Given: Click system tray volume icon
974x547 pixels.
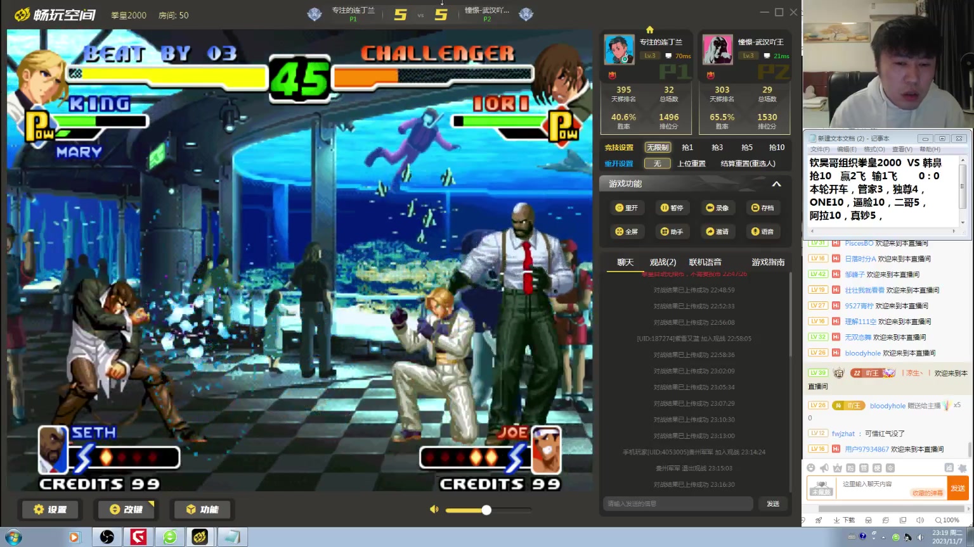Looking at the screenshot, I should 920,537.
